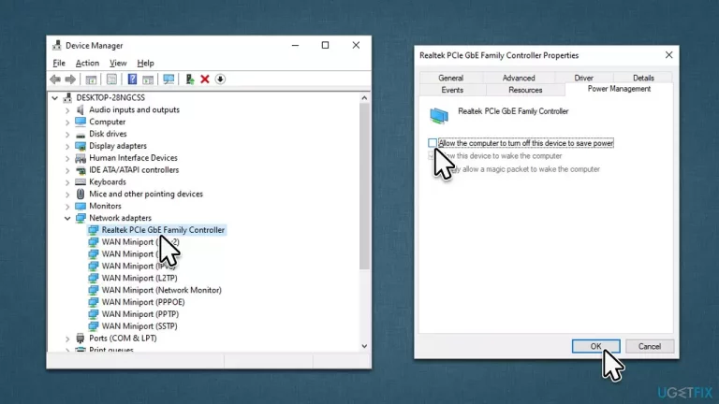Image resolution: width=719 pixels, height=404 pixels.
Task: Expand the Disk drives category arrow
Action: 67,135
